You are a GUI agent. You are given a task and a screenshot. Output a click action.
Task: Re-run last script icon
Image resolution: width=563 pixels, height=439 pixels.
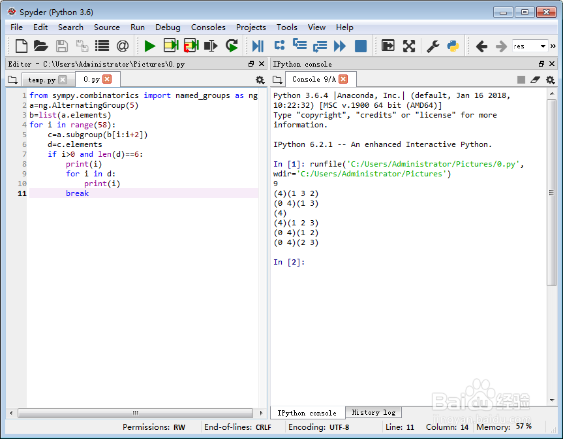pos(232,46)
